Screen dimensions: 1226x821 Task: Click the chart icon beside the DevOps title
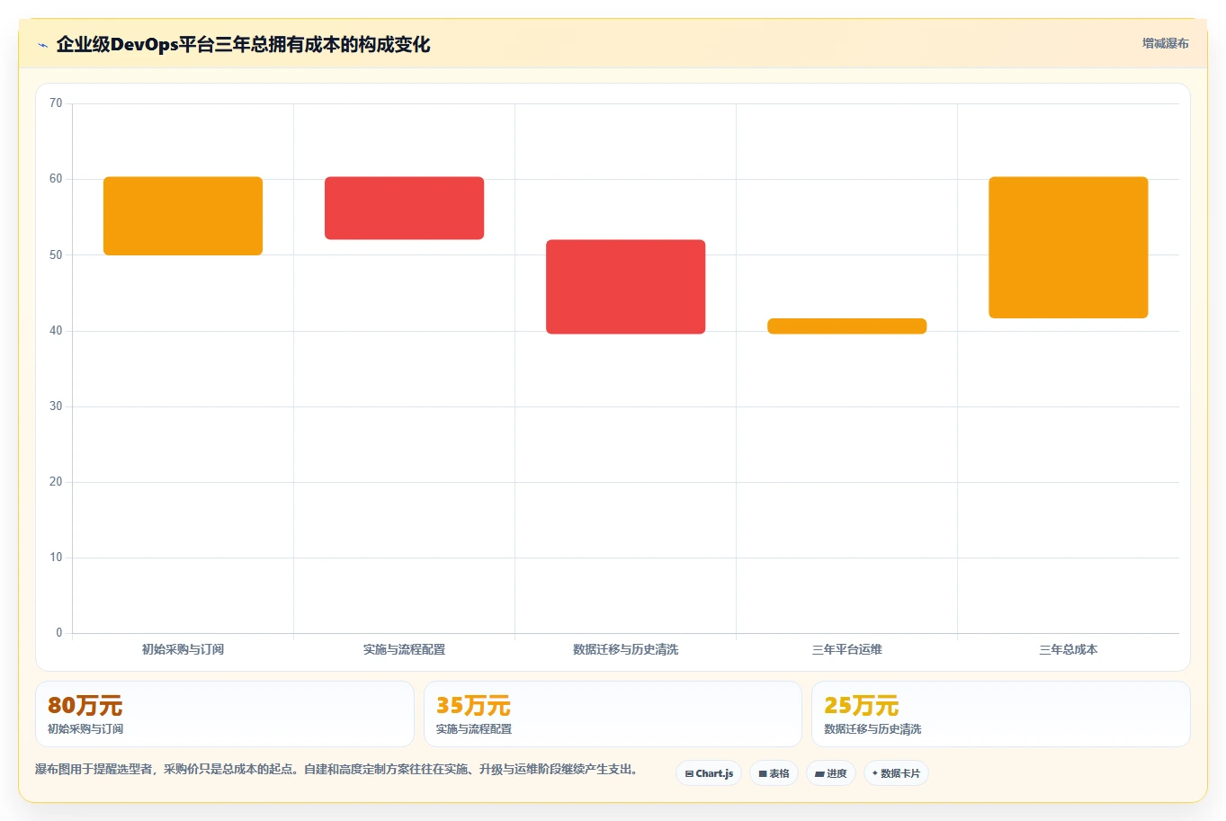(42, 45)
